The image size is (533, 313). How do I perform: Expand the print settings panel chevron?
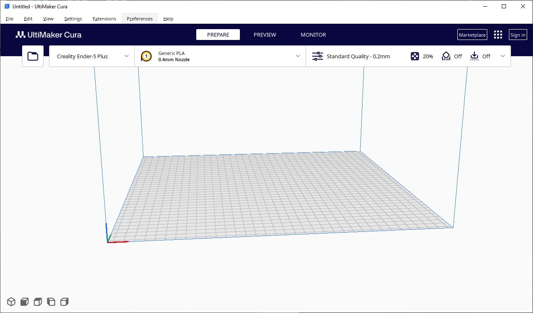click(x=503, y=56)
